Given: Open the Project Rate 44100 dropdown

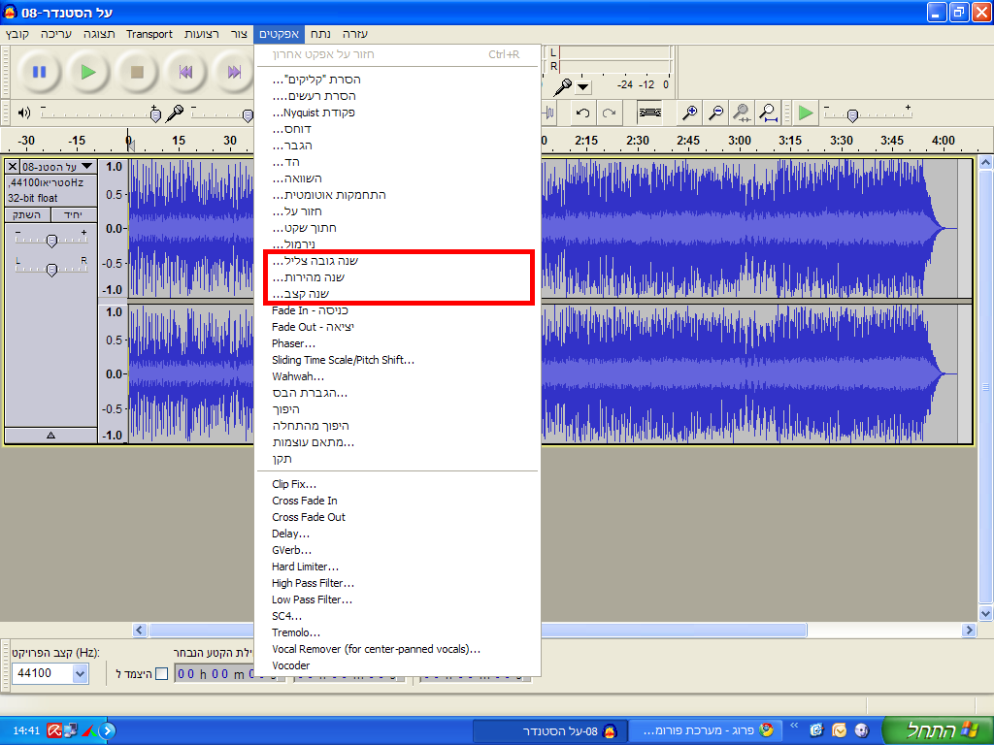Looking at the screenshot, I should point(80,673).
